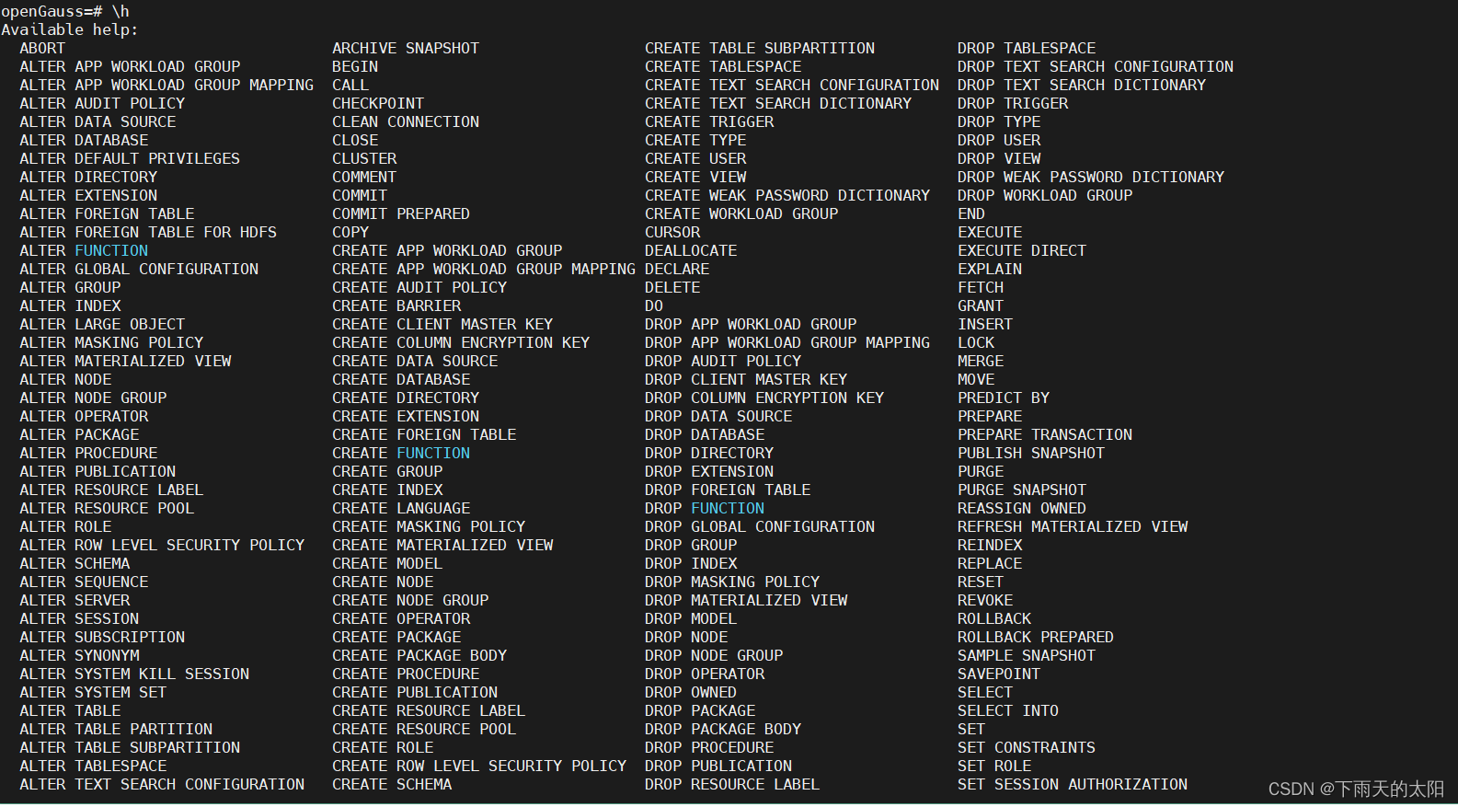Viewport: 1458px width, 807px height.
Task: Click 'COMMIT PREPARED' entry
Action: point(401,213)
